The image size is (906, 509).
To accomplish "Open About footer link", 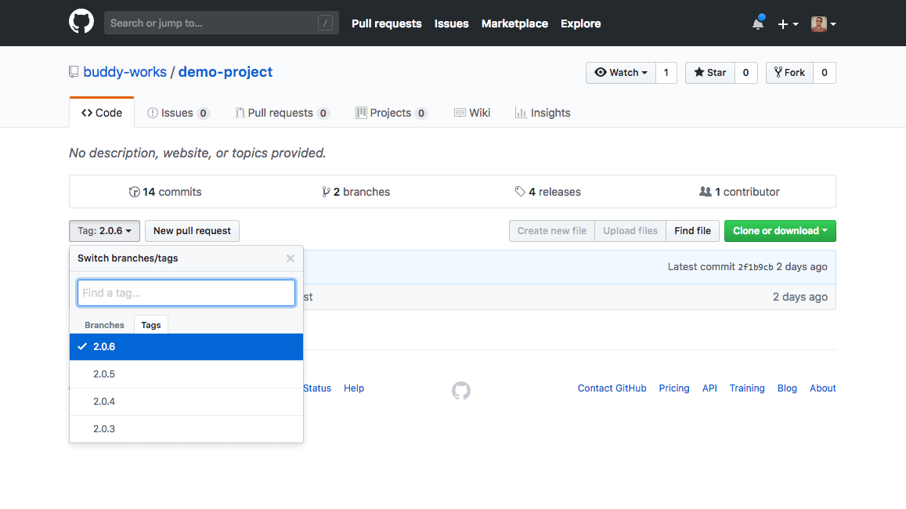I will click(x=823, y=388).
